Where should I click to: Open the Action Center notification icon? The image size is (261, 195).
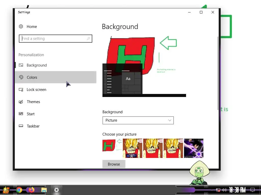[253, 190]
